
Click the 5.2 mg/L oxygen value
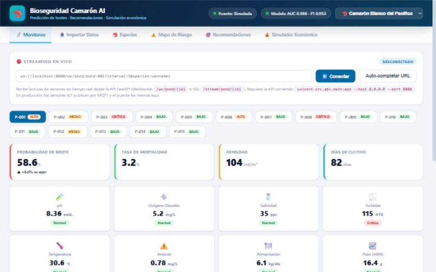coord(164,214)
